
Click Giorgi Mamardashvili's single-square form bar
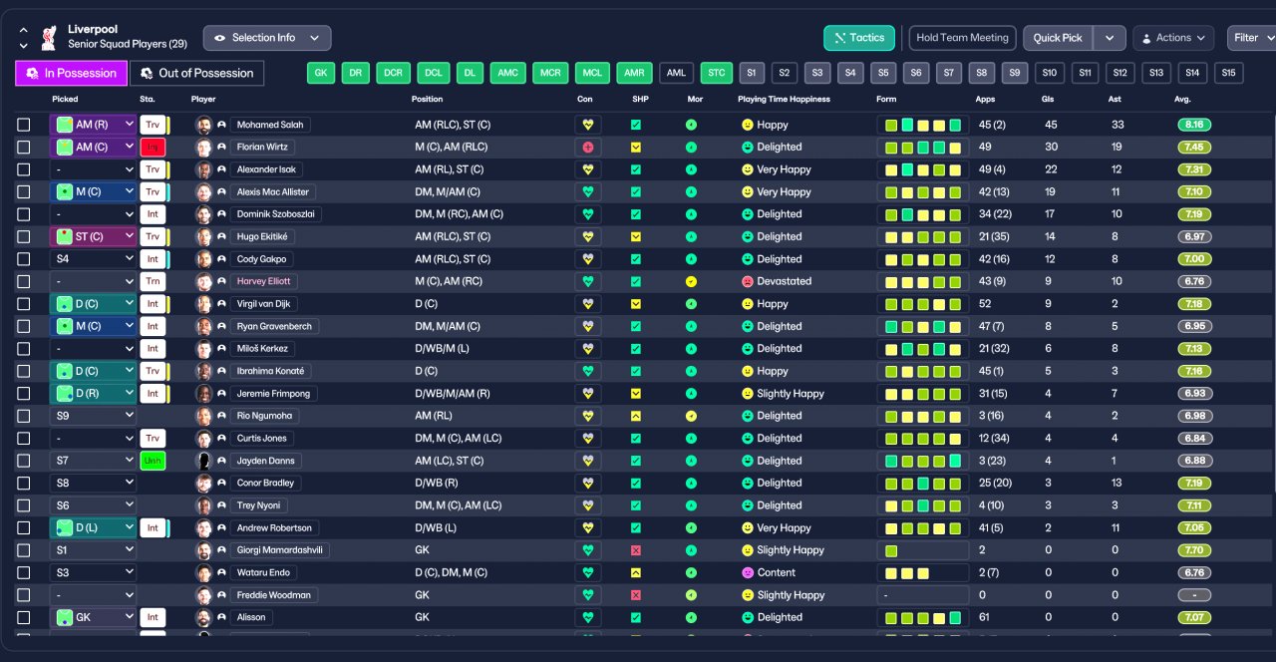tap(922, 550)
